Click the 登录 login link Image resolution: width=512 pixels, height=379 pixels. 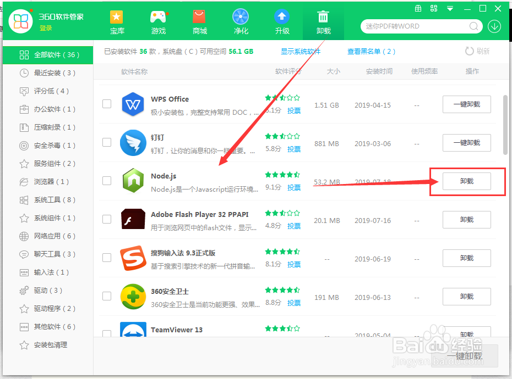click(46, 29)
